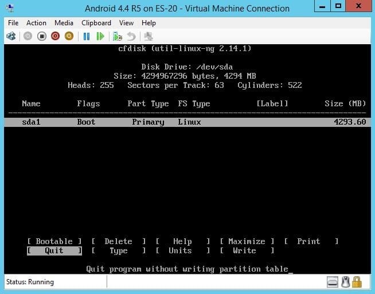The width and height of the screenshot is (375, 294).
Task: Click the 4293.60 size value
Action: pyautogui.click(x=350, y=122)
